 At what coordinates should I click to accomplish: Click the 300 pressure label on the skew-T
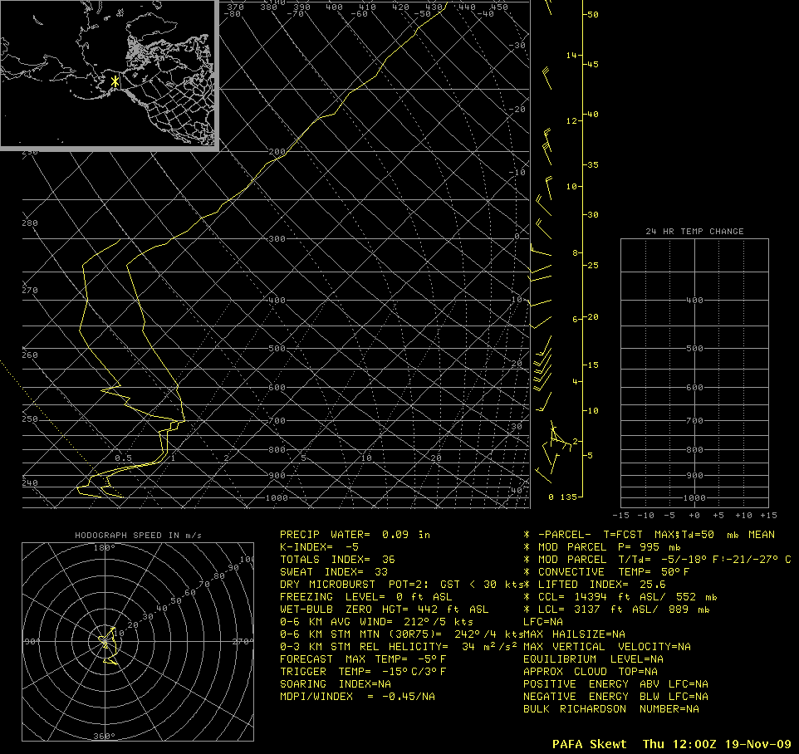coord(277,238)
